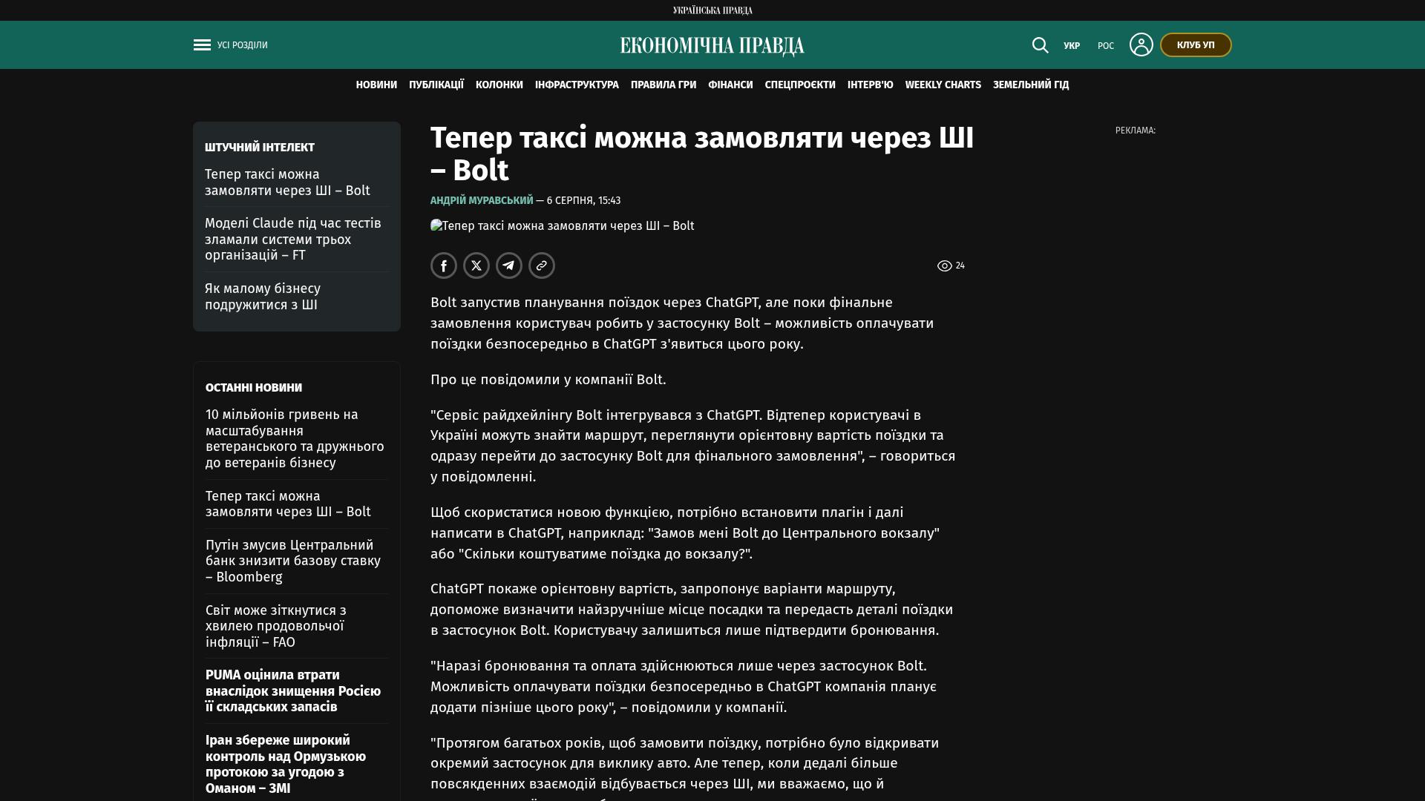Go to ПУБЛІКАЦІЇ section
This screenshot has width=1425, height=801.
point(436,85)
